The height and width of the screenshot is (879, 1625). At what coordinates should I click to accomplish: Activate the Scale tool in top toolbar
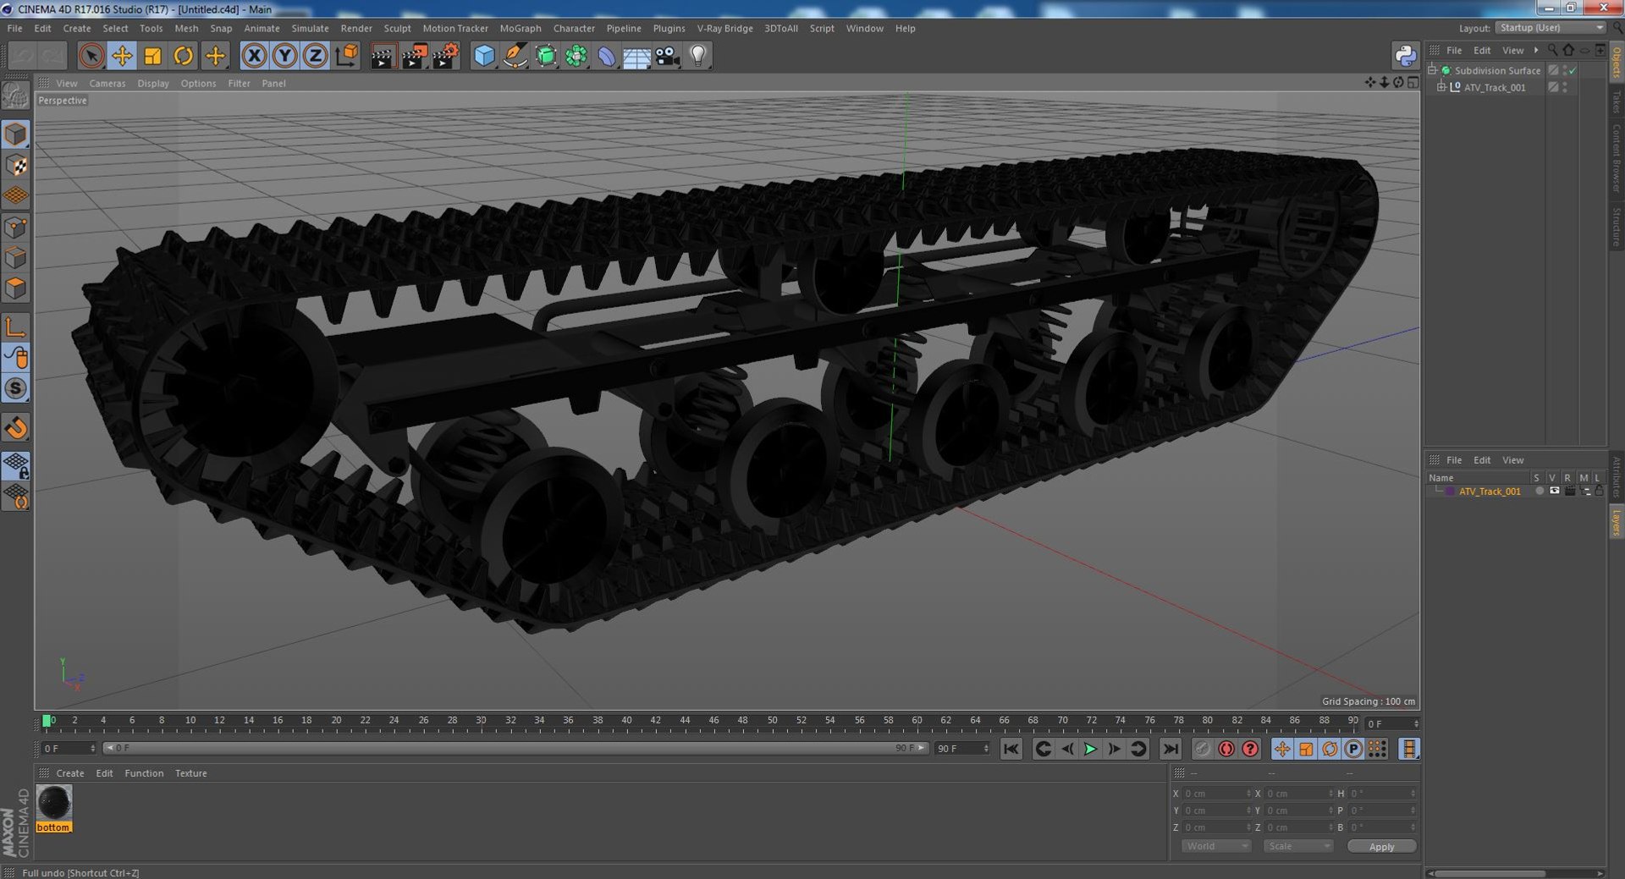point(153,57)
